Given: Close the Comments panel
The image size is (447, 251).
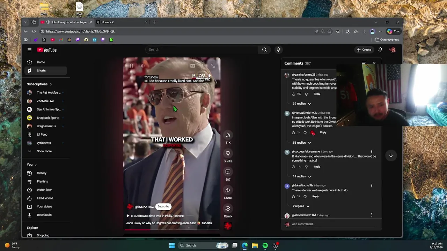Looking at the screenshot, I should pyautogui.click(x=374, y=63).
